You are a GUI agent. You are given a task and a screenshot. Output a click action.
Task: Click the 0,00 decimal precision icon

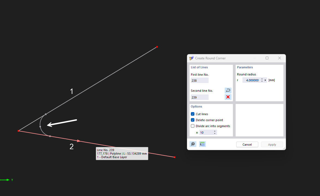pos(202,144)
